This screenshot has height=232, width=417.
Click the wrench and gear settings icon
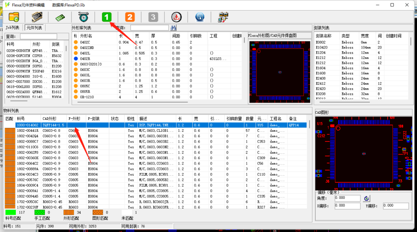(x=83, y=17)
